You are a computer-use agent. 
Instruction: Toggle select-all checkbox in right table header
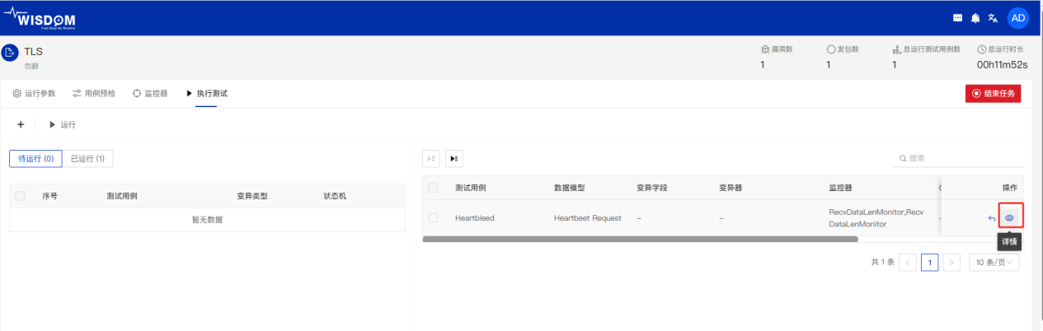click(434, 188)
